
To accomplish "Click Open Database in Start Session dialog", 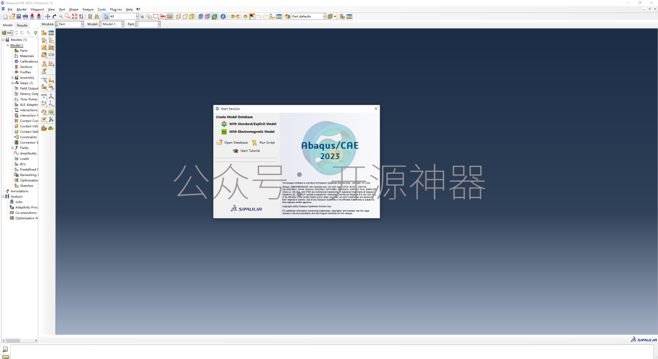I will tap(232, 143).
